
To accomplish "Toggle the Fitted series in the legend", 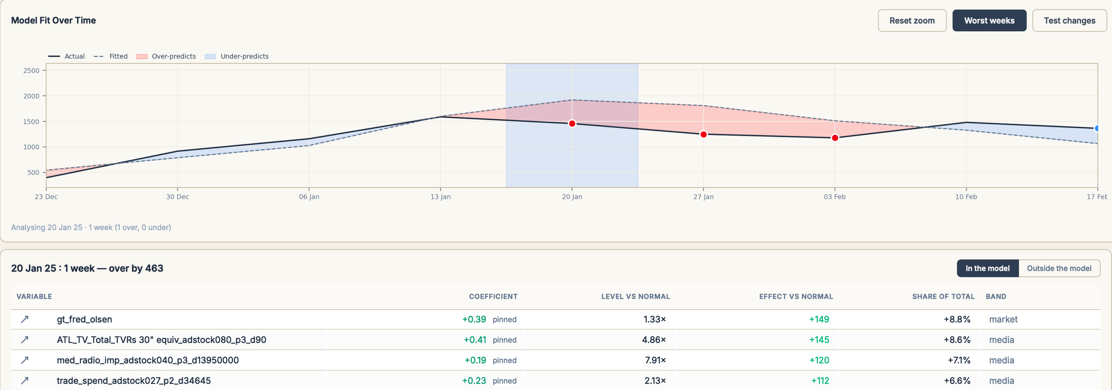I will [110, 56].
